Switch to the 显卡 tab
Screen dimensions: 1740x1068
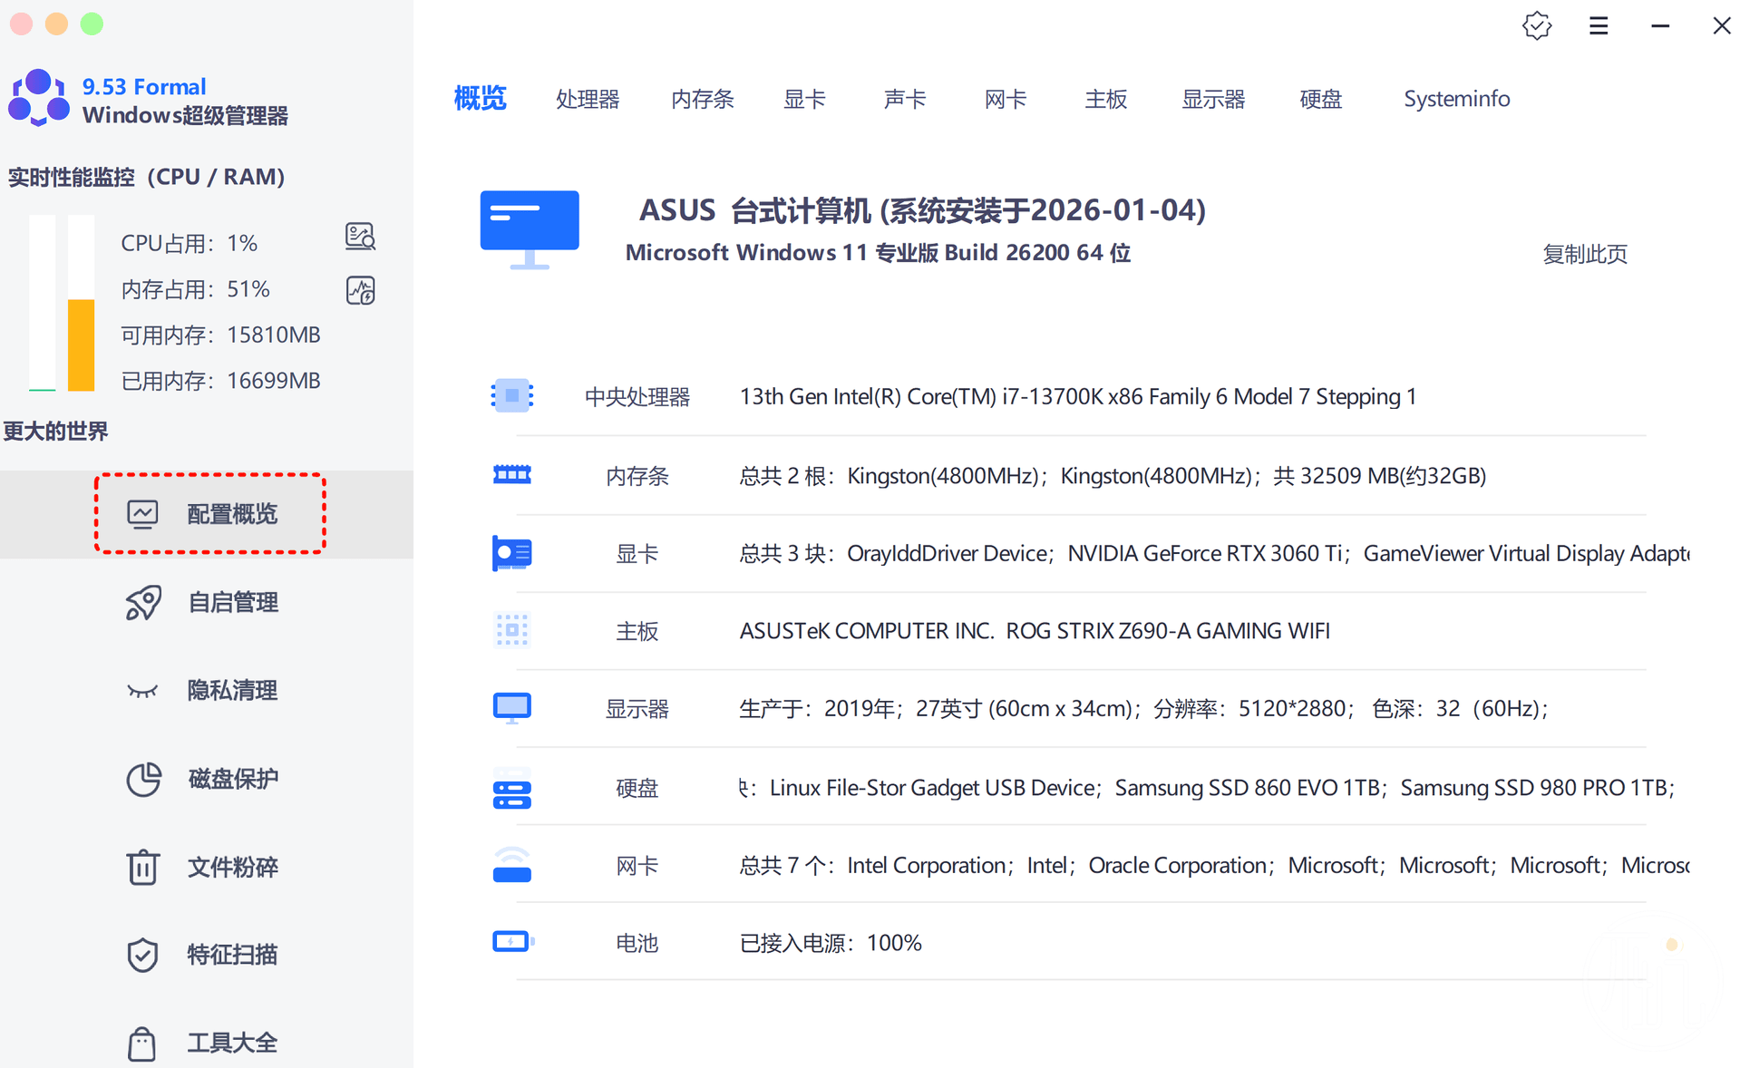tap(804, 99)
